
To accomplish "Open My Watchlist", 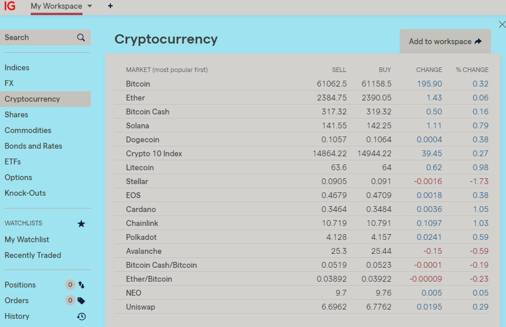I will pyautogui.click(x=27, y=239).
